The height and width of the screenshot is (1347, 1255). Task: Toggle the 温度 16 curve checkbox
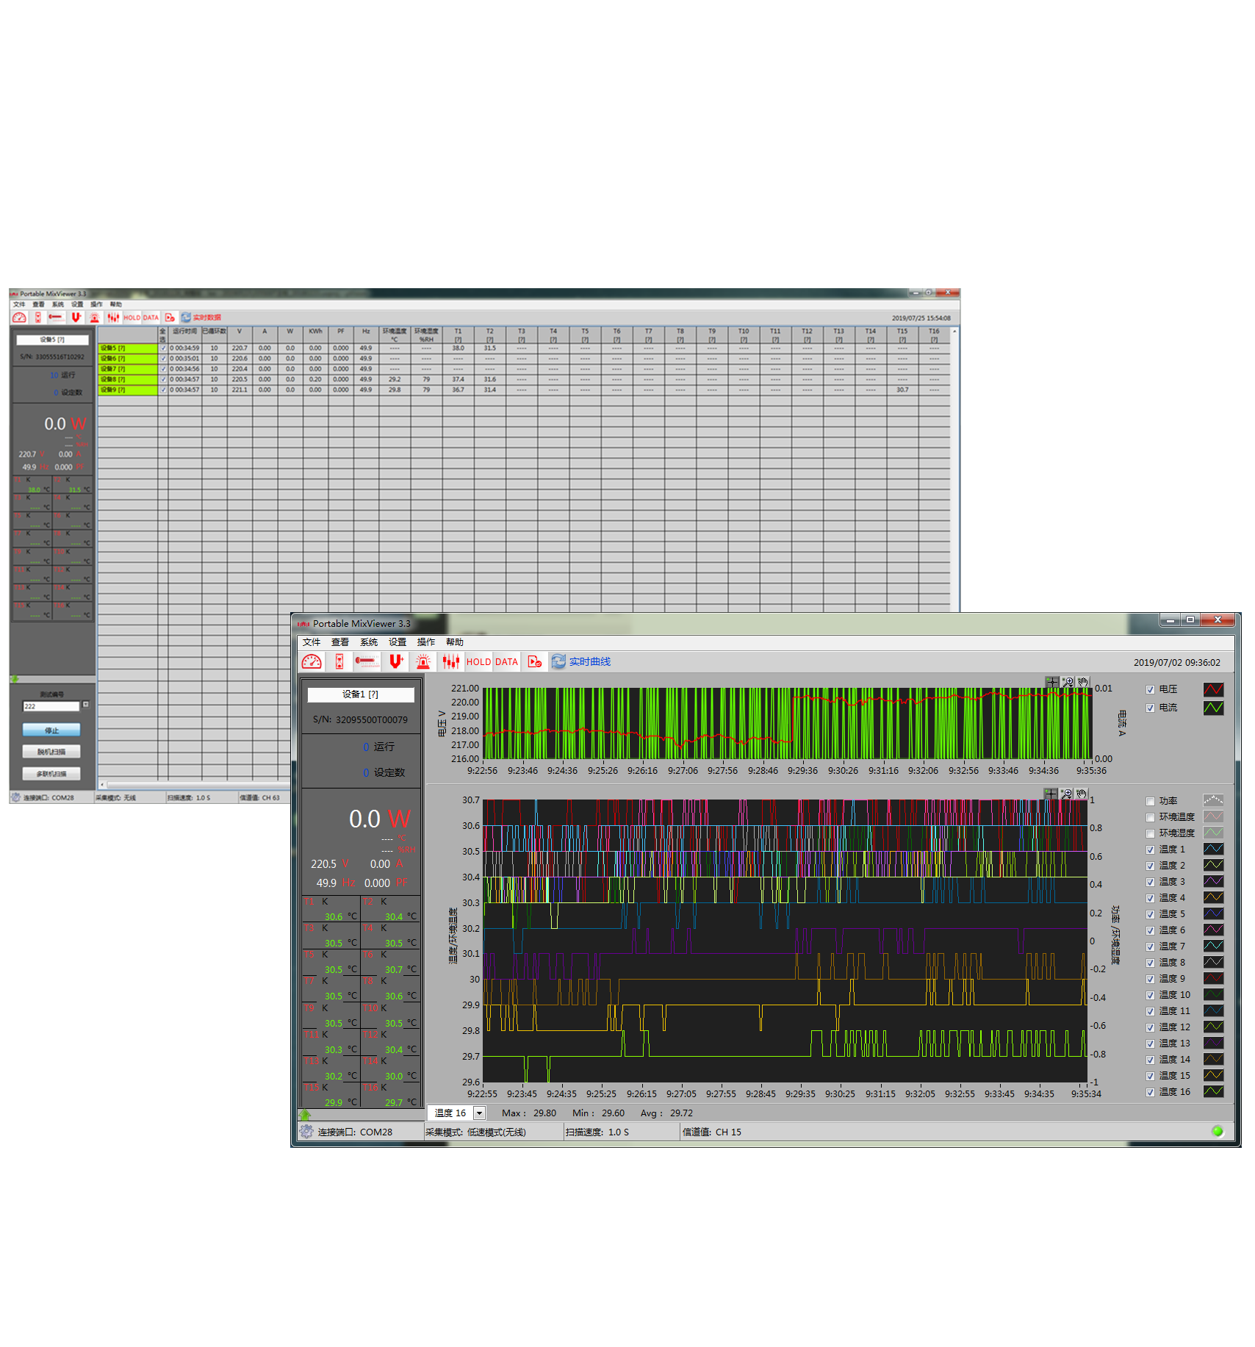[x=1150, y=1093]
